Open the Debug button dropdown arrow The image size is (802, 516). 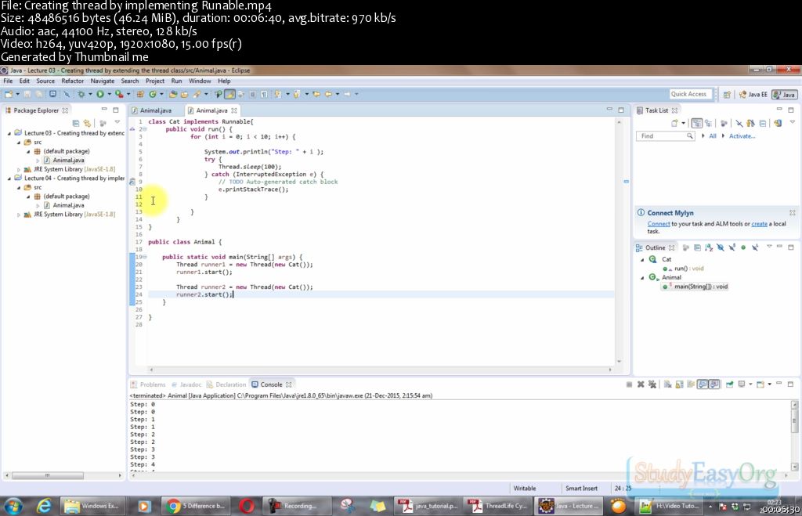90,94
